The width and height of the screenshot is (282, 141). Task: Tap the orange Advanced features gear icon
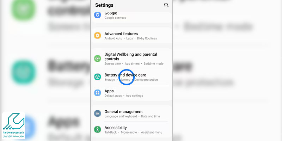(98, 36)
